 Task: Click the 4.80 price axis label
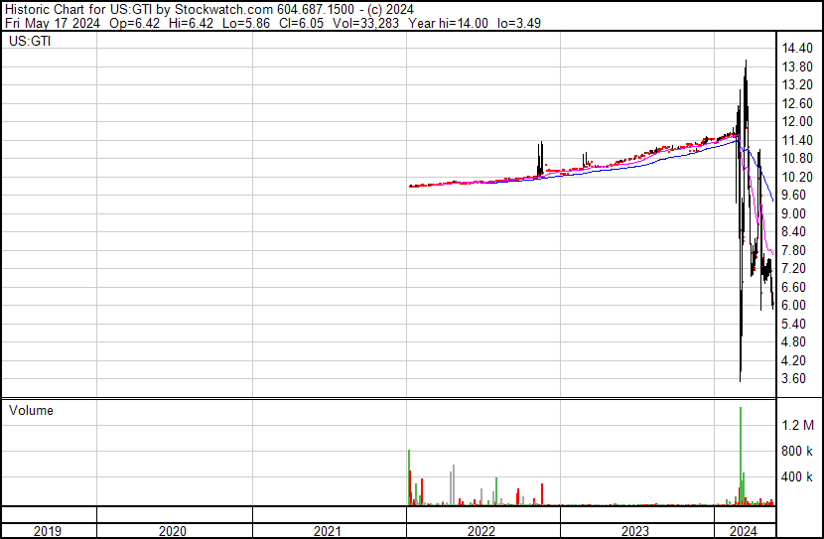[x=794, y=342]
